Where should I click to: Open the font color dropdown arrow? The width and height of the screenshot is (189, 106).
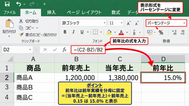(127, 32)
